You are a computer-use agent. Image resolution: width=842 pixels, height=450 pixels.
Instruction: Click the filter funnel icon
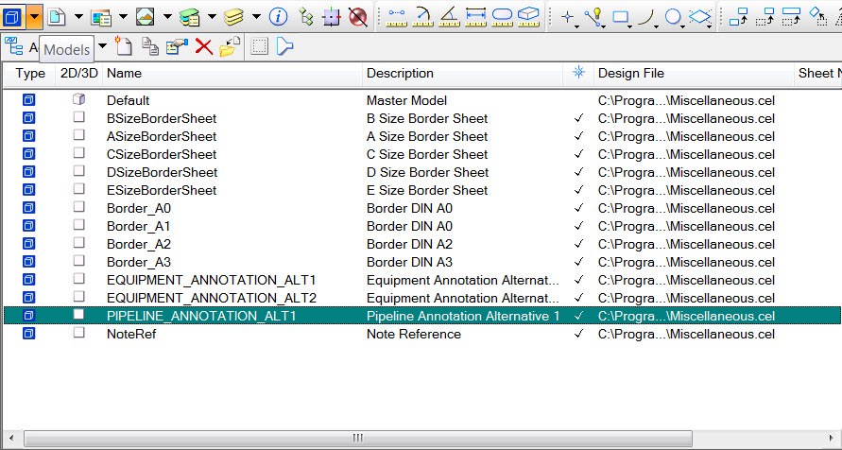click(x=284, y=45)
